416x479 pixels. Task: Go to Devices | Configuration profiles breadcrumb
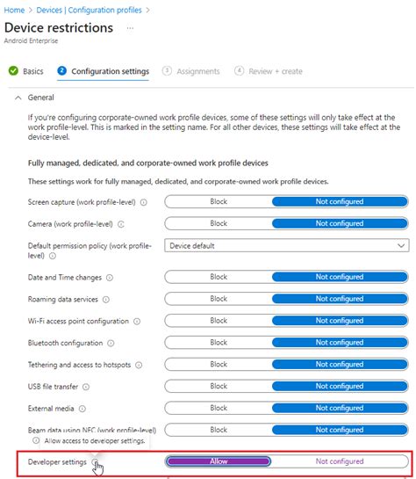89,10
